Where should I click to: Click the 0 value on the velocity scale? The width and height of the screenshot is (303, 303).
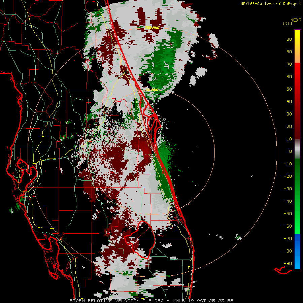[291, 151]
